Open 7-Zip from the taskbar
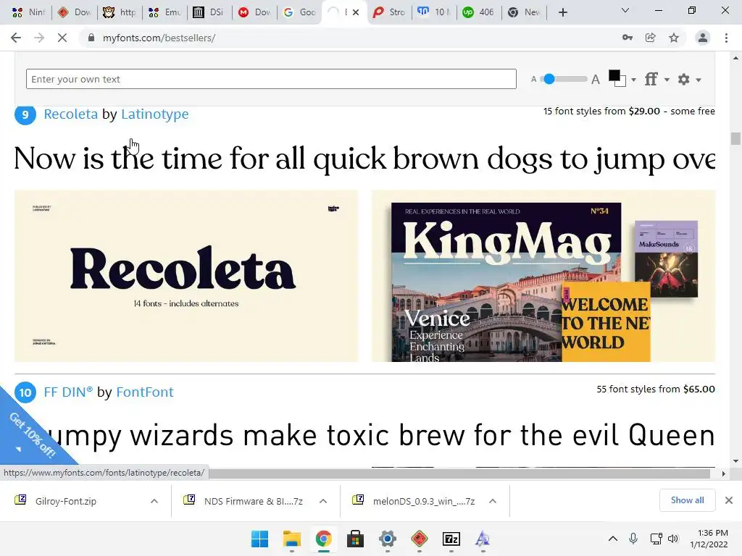Screen dimensions: 742x556 [451, 539]
